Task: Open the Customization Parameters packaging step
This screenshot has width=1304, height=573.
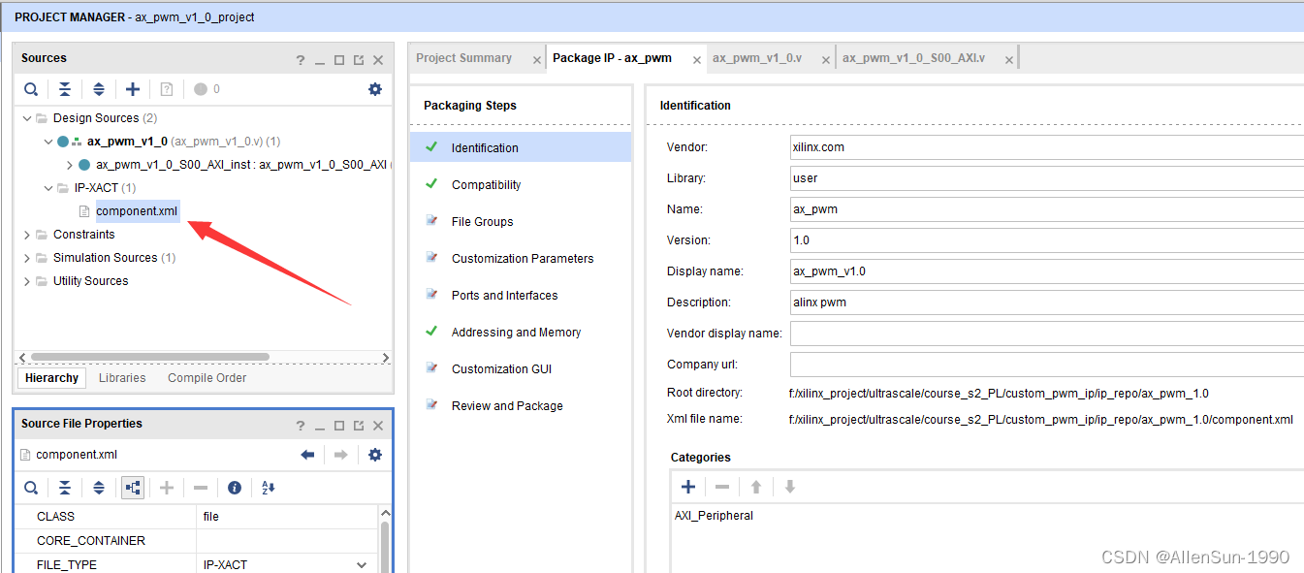Action: [x=522, y=259]
